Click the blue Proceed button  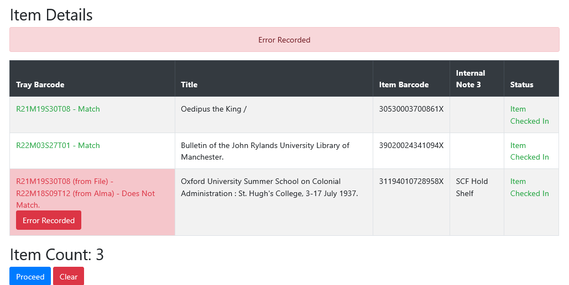coord(30,276)
